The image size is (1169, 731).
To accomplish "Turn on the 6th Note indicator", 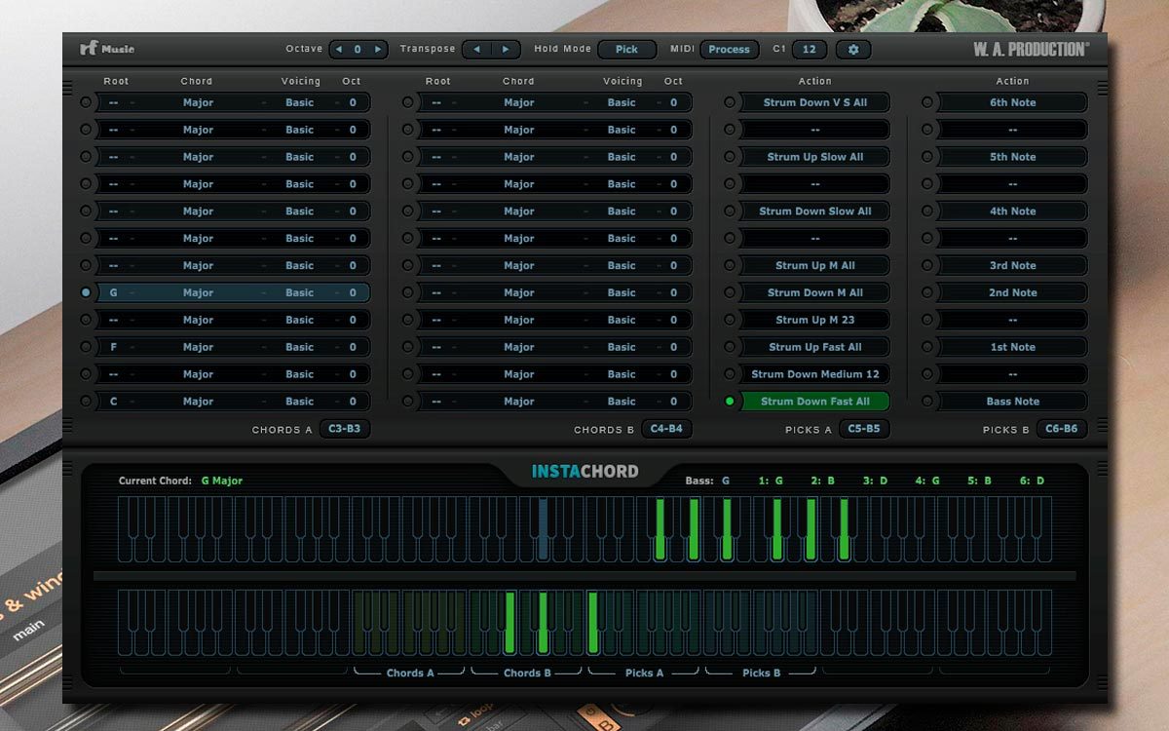I will (927, 102).
